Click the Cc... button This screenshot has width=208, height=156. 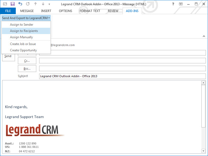point(27,61)
